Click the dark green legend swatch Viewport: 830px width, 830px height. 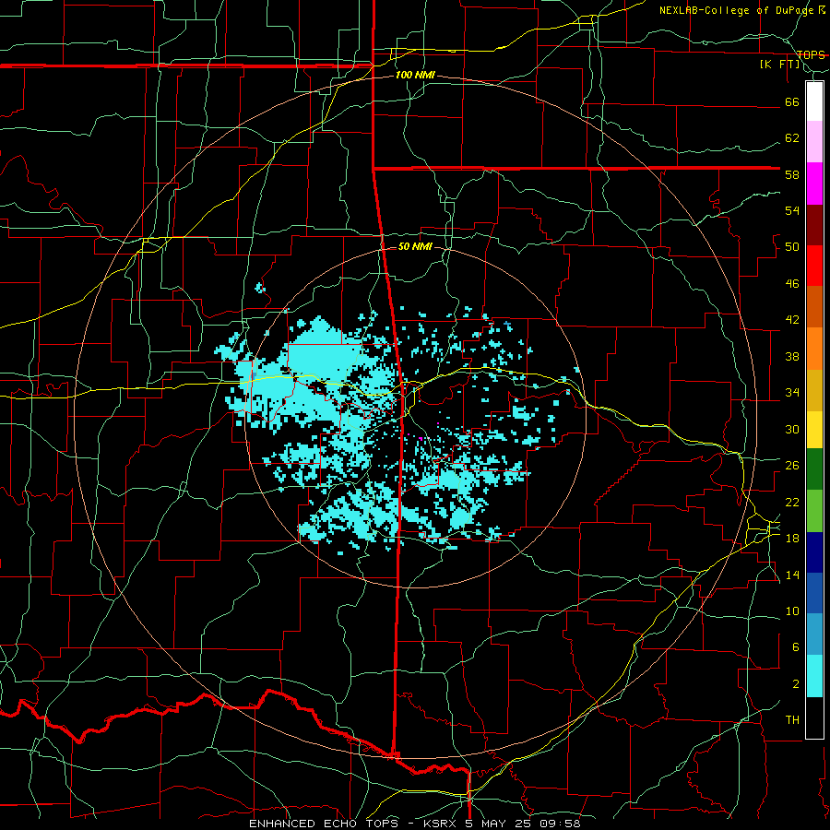tap(814, 469)
